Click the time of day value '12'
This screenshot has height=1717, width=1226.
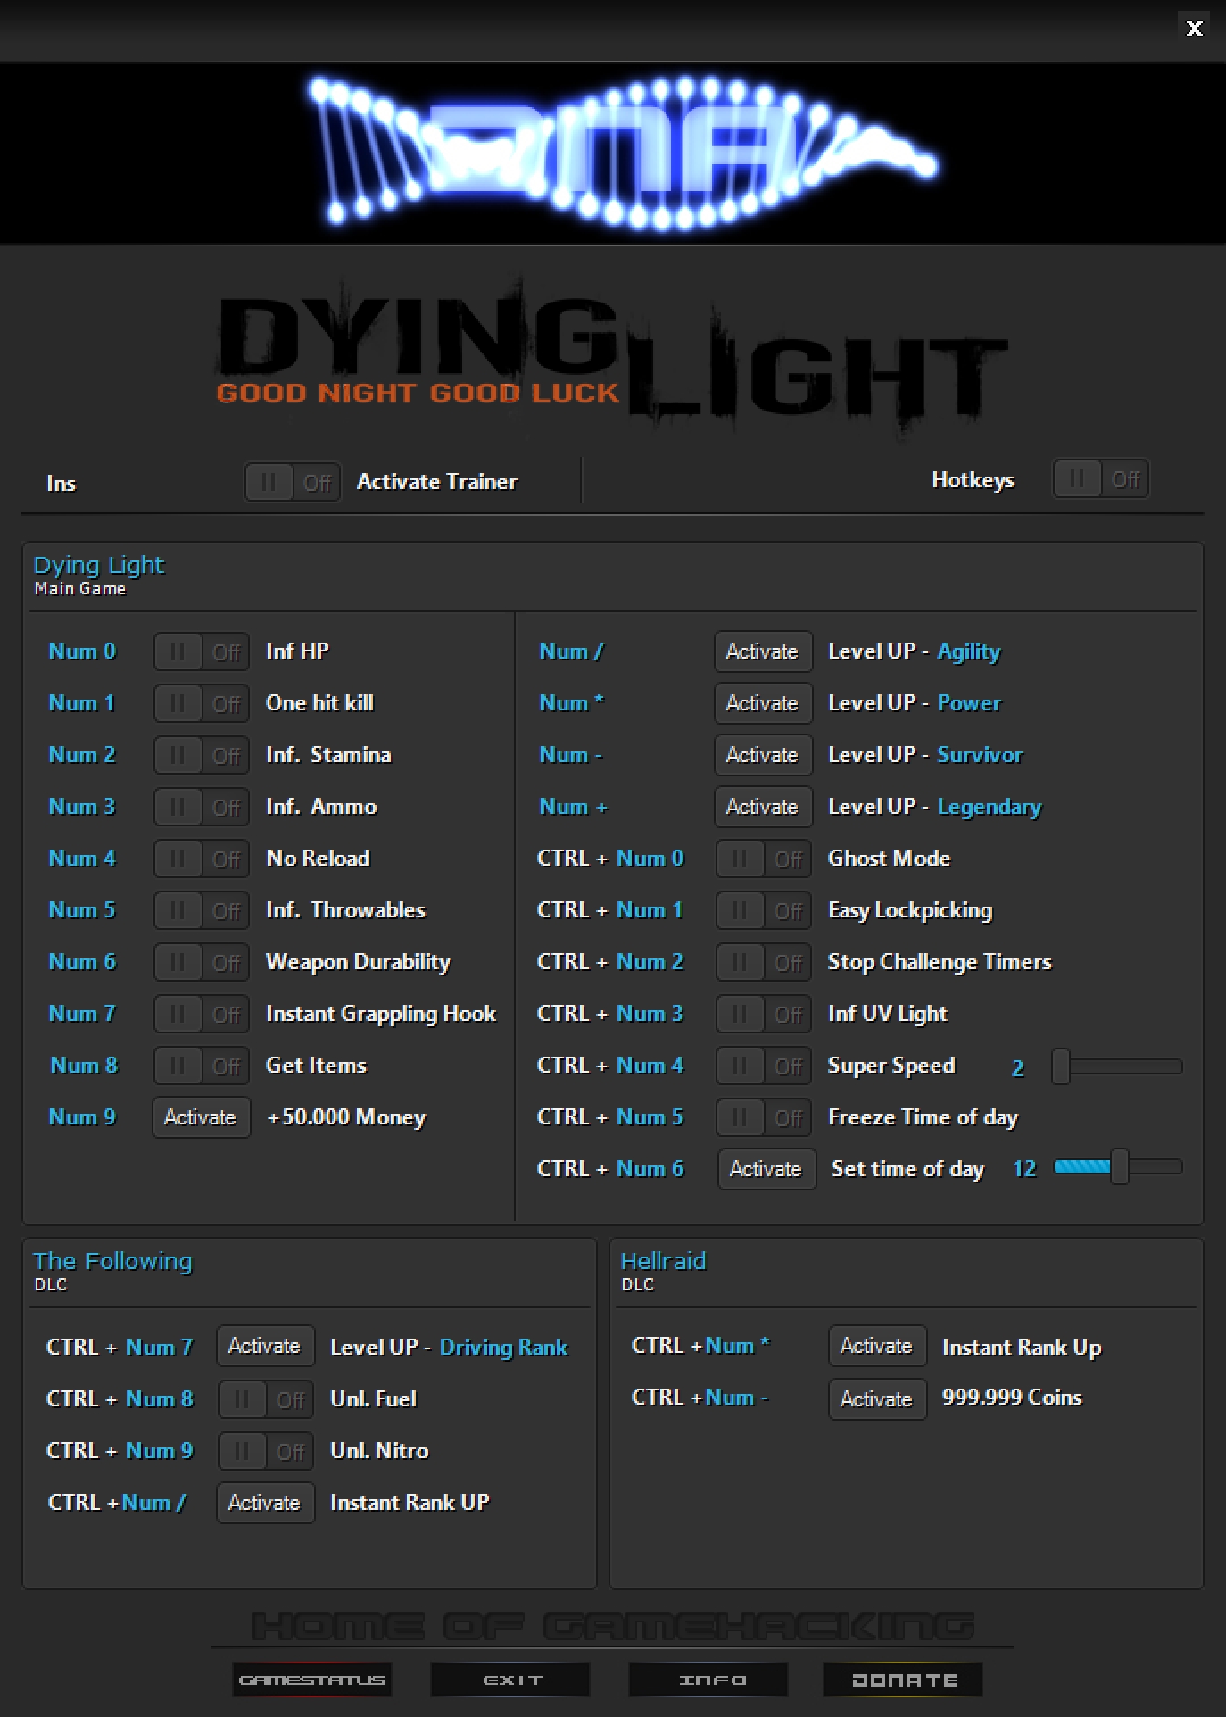(1024, 1169)
